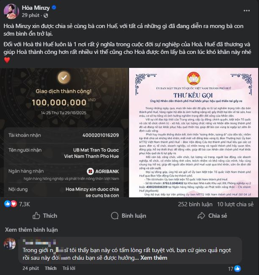Viewport: 259px width, 275px height.
Task: Expand the comment with Xem thêm
Action: pyautogui.click(x=154, y=258)
